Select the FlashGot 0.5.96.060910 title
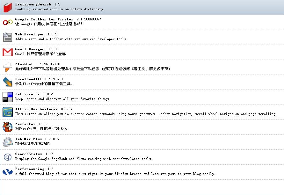The height and width of the screenshot is (195, 284). coord(38,64)
